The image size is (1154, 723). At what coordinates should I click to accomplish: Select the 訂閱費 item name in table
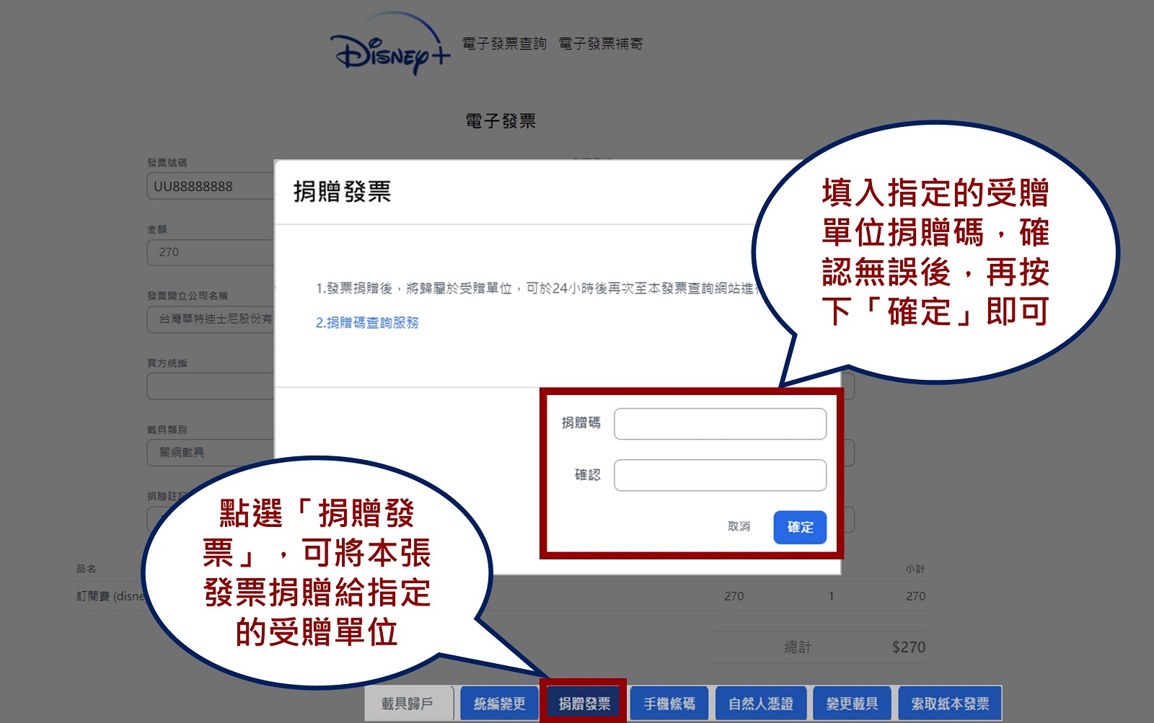[110, 596]
